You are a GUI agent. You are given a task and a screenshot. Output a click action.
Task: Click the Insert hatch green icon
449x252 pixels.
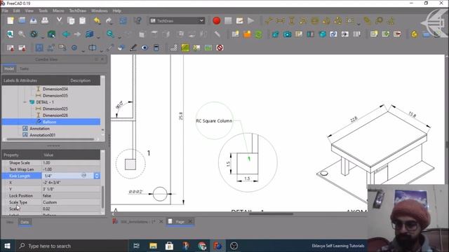[x=185, y=48]
